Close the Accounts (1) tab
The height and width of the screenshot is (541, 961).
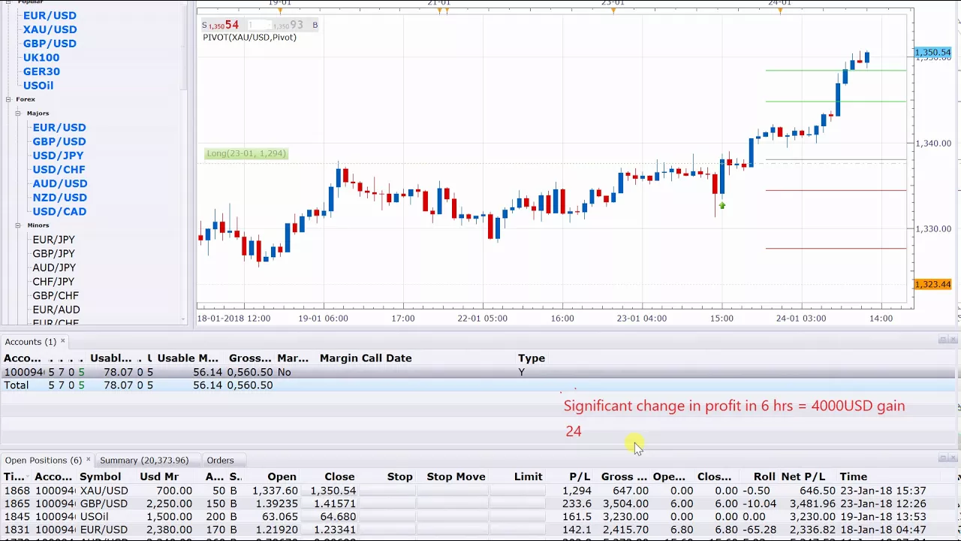63,341
